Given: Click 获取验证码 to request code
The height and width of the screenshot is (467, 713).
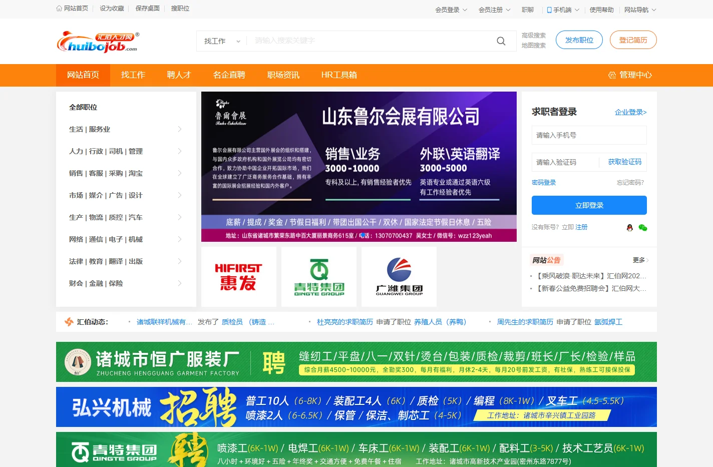Looking at the screenshot, I should pos(625,162).
